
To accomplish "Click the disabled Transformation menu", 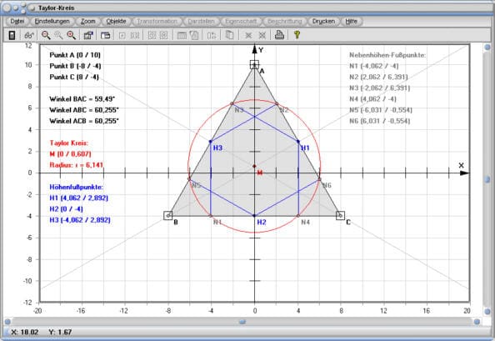I will coord(157,21).
